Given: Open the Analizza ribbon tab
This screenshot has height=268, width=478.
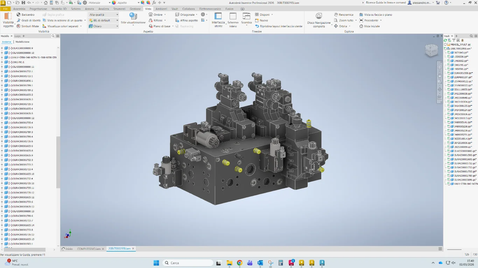Looking at the screenshot, I should coord(104,9).
